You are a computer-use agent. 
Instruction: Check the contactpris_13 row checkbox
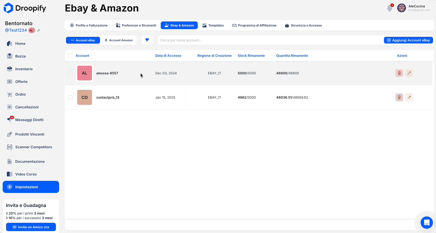[70, 97]
